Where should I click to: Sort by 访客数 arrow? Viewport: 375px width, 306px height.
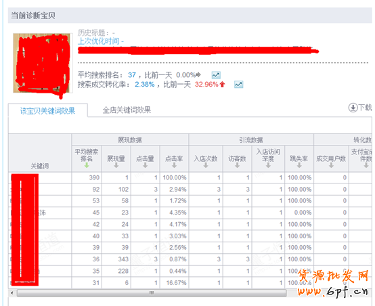pyautogui.click(x=237, y=165)
